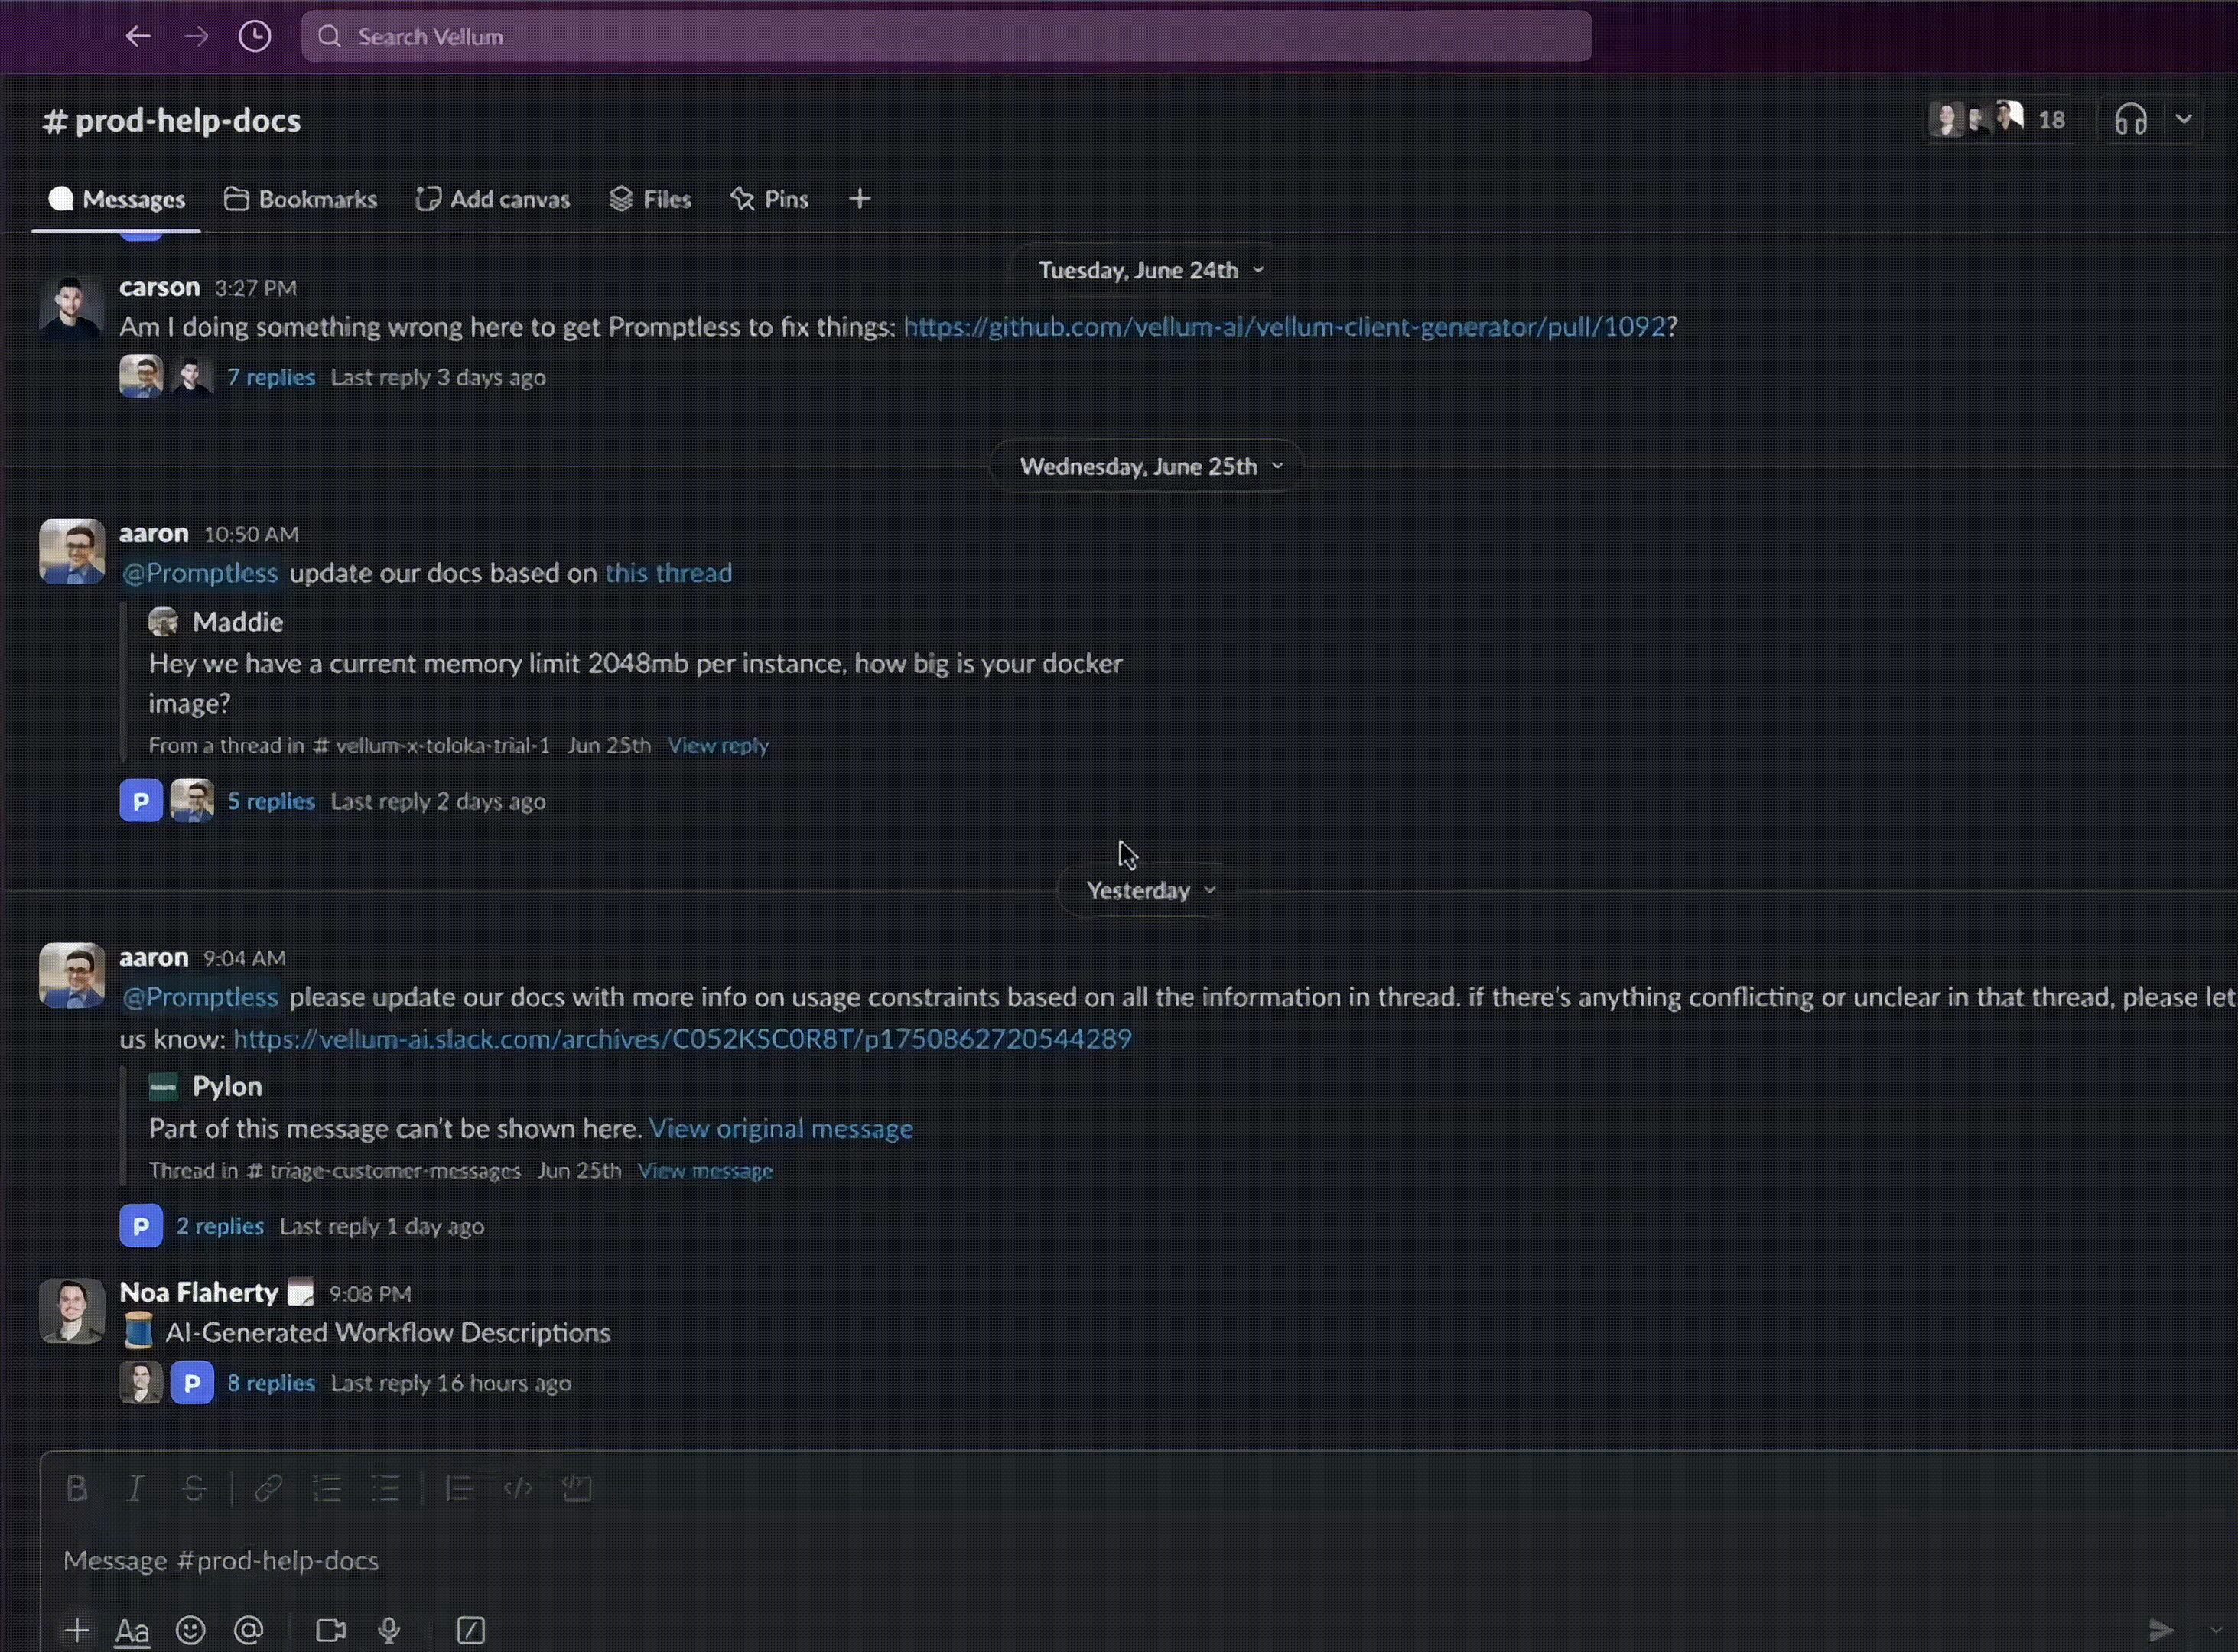Viewport: 2238px width, 1652px height.
Task: Open the mention someone @ icon
Action: pos(248,1629)
